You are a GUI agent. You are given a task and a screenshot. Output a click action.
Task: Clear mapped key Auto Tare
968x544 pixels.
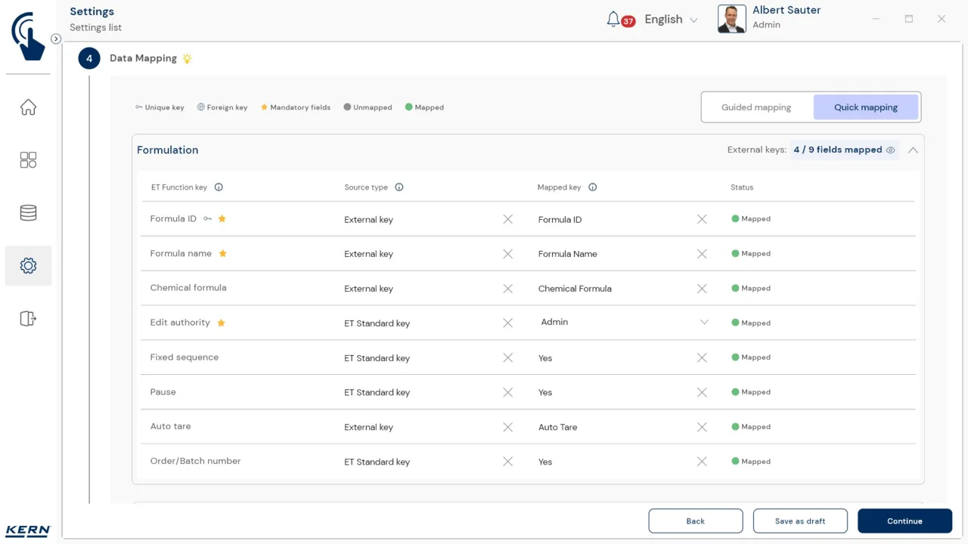[x=702, y=427]
